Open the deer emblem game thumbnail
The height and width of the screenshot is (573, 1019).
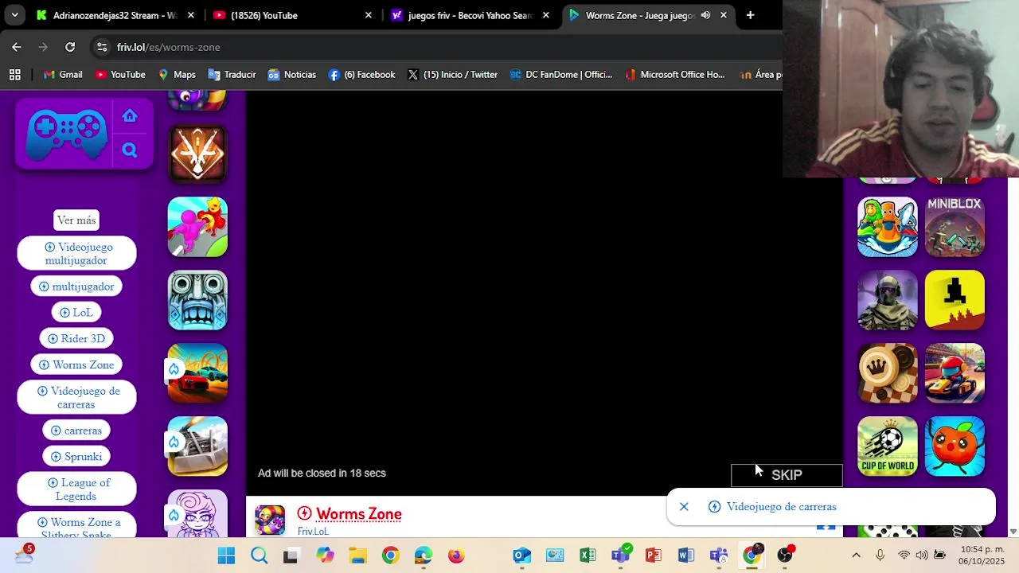(197, 154)
